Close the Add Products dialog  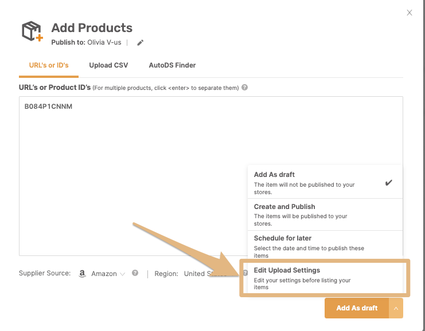pyautogui.click(x=410, y=13)
